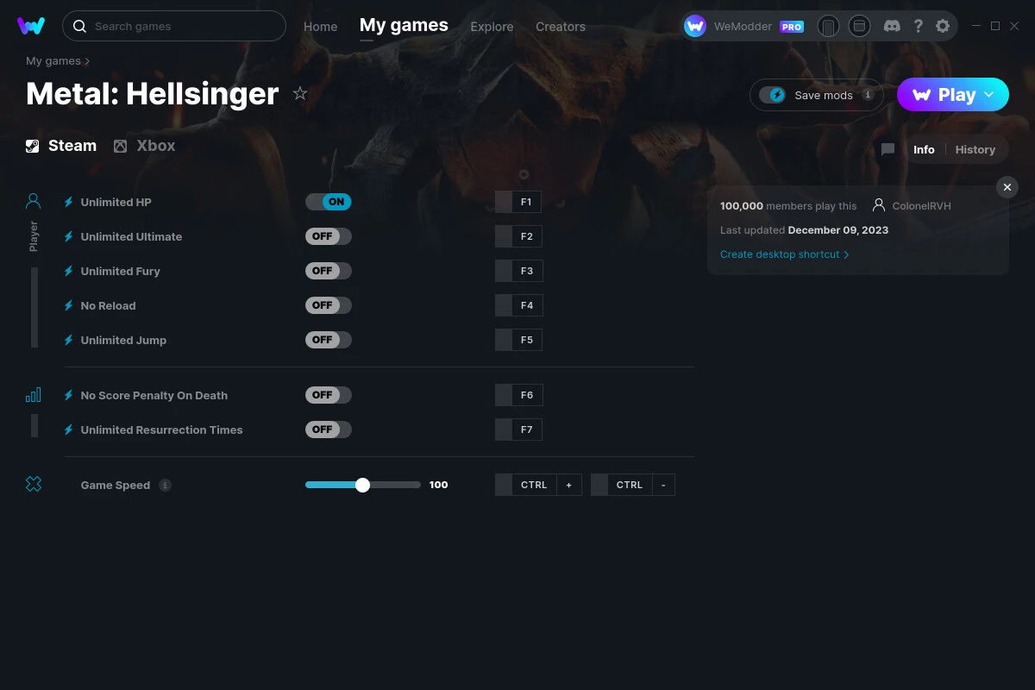Enable the No Reload toggle

[x=329, y=305]
